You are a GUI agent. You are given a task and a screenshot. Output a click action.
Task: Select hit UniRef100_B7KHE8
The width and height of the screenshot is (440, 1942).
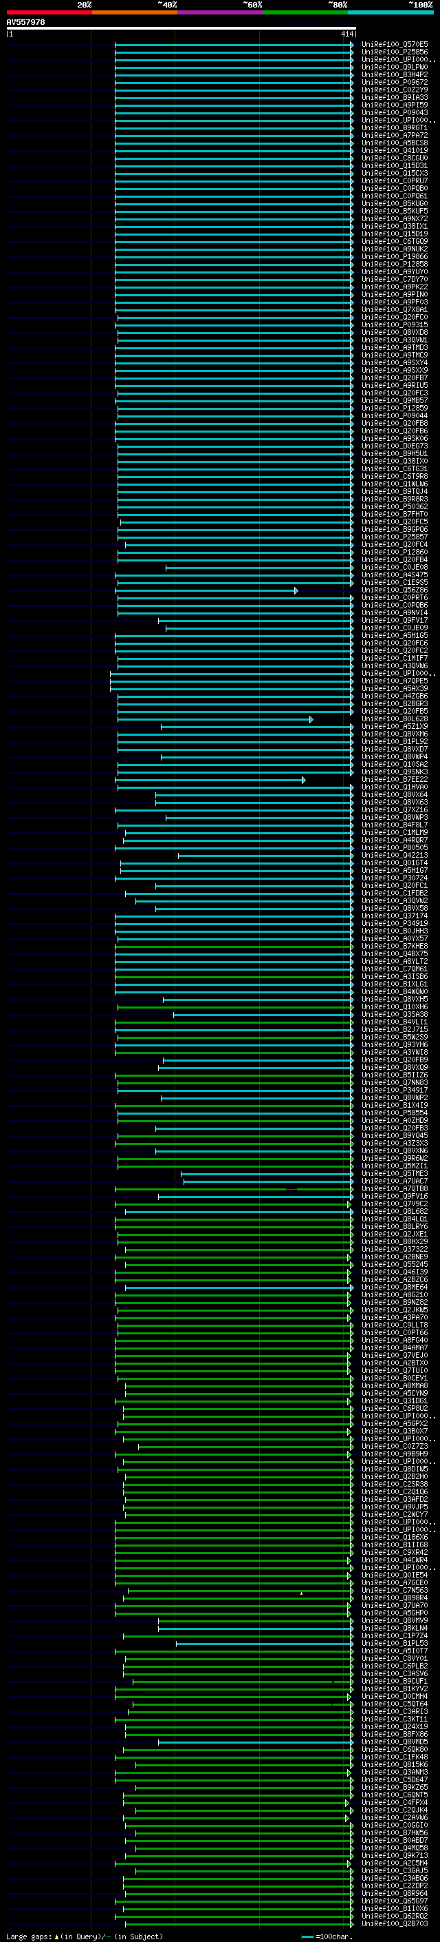(x=395, y=945)
